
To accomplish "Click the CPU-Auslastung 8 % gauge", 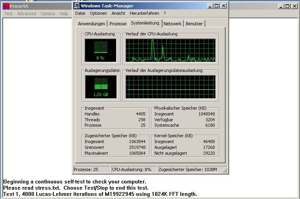I will tap(101, 51).
